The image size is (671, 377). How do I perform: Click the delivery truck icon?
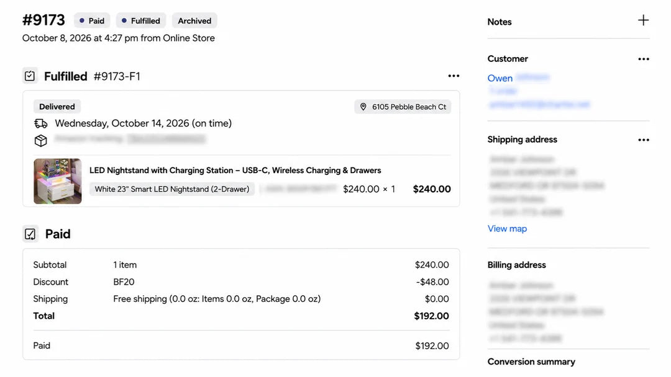40,124
